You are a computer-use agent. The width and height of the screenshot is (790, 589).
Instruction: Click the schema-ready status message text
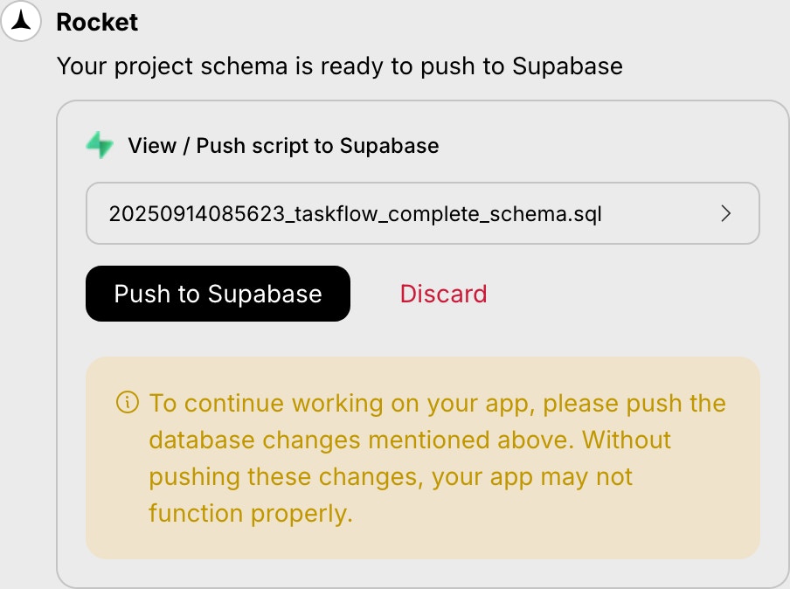[x=339, y=66]
